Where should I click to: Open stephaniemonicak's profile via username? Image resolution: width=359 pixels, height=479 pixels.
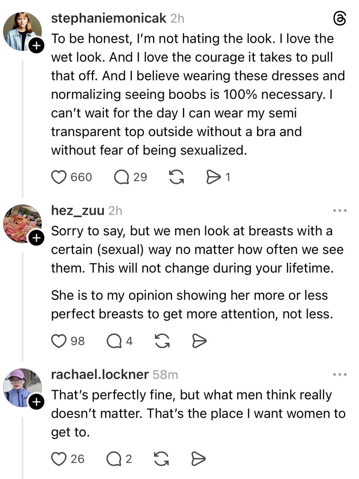[x=109, y=18]
